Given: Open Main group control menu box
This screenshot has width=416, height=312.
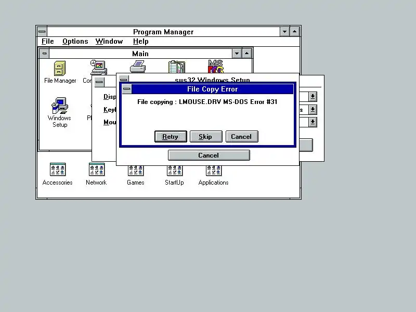Looking at the screenshot, I should (44, 54).
